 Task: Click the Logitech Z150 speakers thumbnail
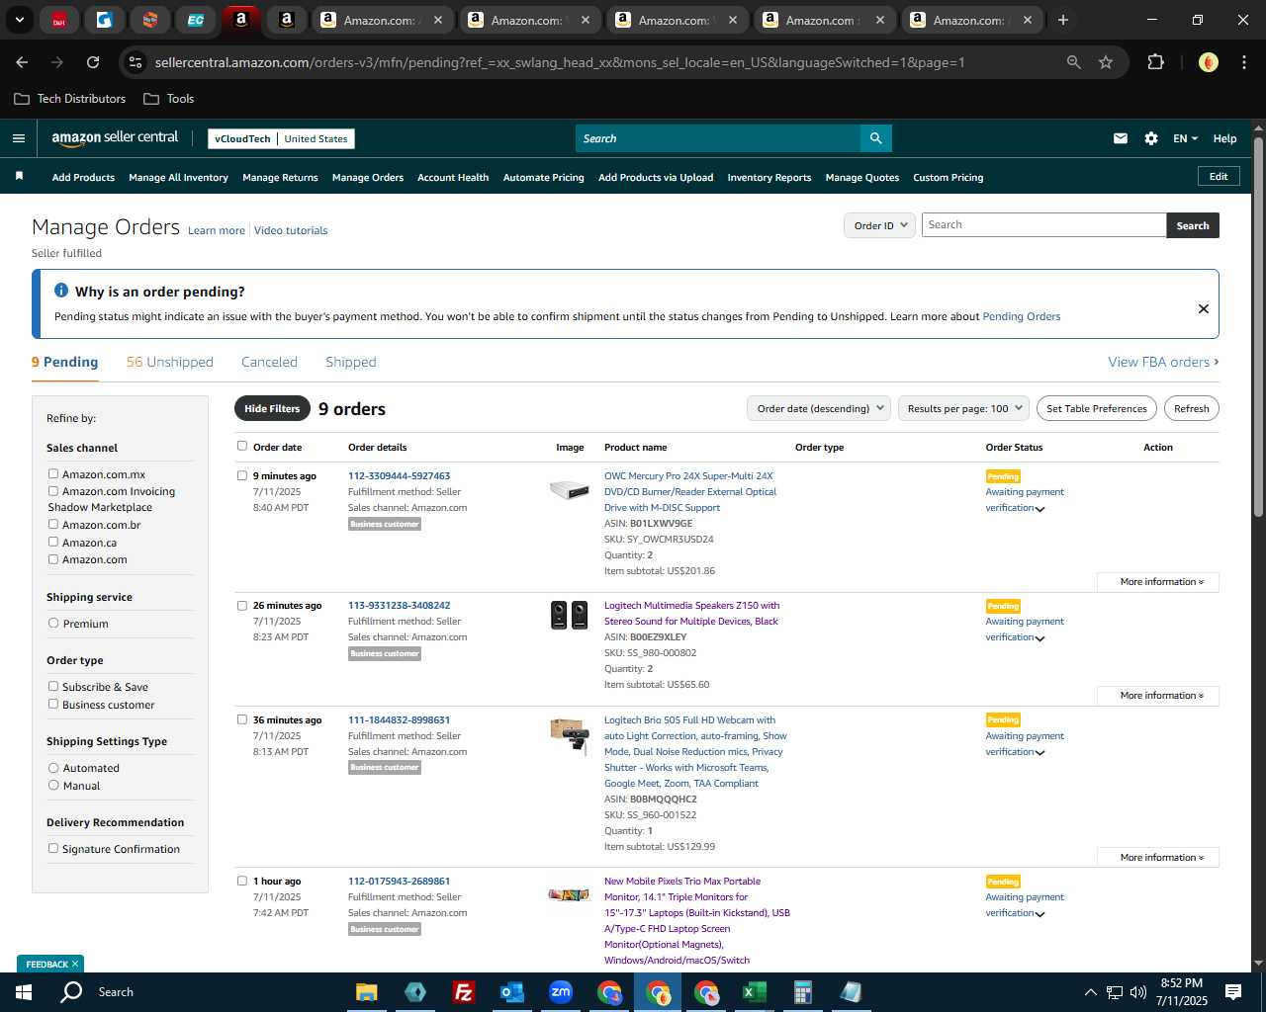click(x=569, y=615)
